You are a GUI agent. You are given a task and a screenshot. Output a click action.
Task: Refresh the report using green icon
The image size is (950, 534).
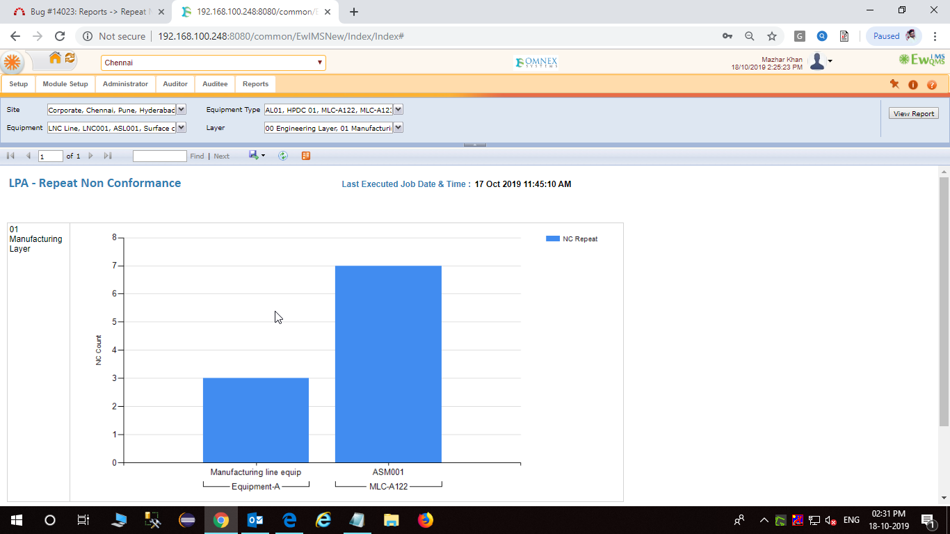click(x=283, y=156)
